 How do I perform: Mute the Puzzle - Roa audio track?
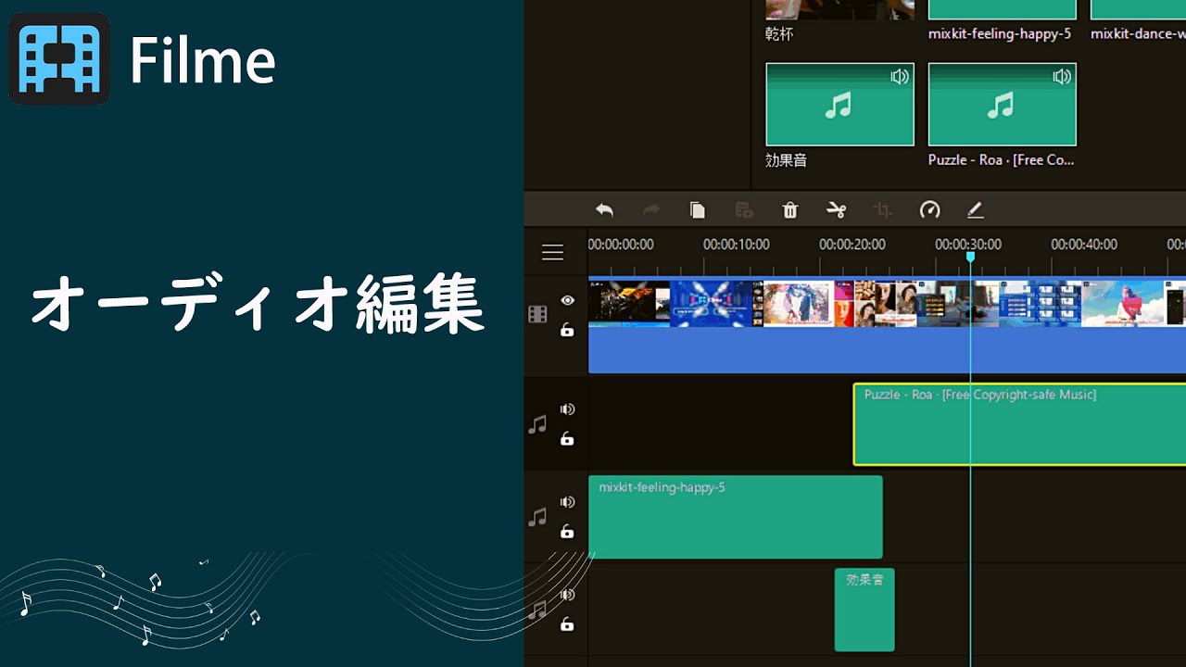567,409
